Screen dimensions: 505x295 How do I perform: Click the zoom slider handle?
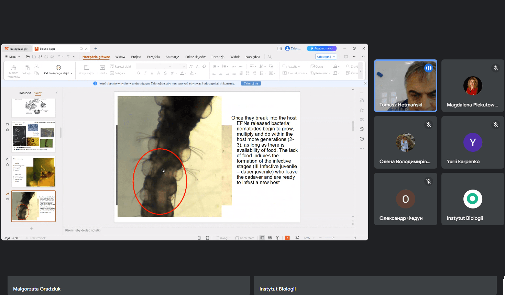point(333,238)
